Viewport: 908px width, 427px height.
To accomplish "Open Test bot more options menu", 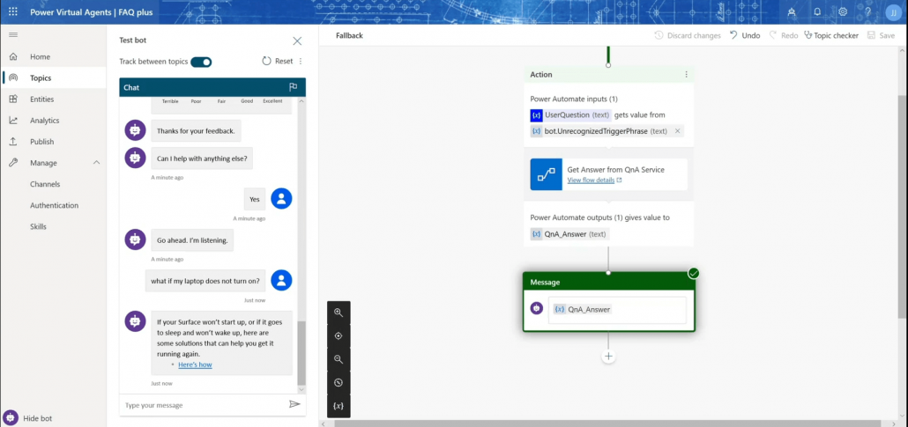I will (x=301, y=62).
